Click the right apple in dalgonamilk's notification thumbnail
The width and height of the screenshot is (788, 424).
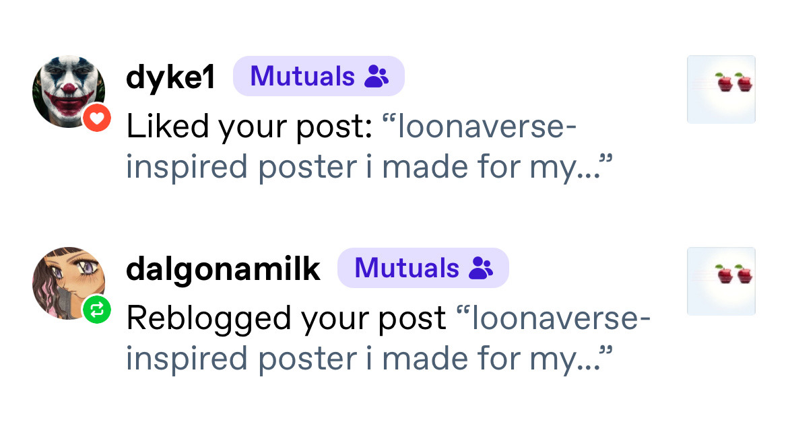[x=744, y=275]
